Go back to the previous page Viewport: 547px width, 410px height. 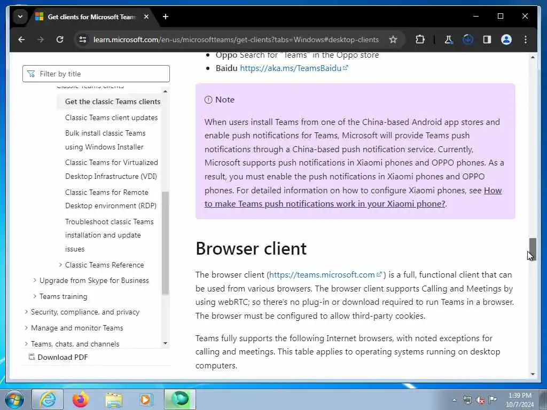(x=21, y=40)
